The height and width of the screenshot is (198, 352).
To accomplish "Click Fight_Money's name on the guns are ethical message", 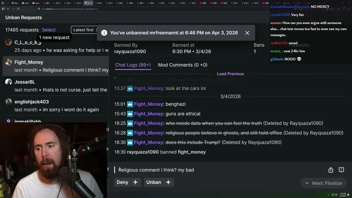I will pyautogui.click(x=148, y=114).
